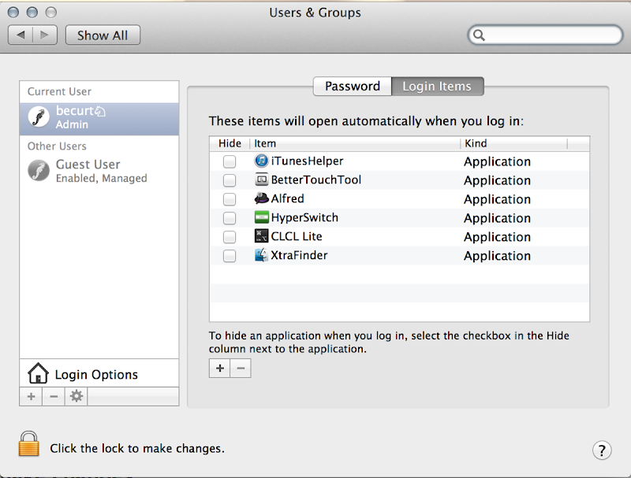Remove a user with the minus button under user list
This screenshot has height=478, width=631.
(54, 397)
